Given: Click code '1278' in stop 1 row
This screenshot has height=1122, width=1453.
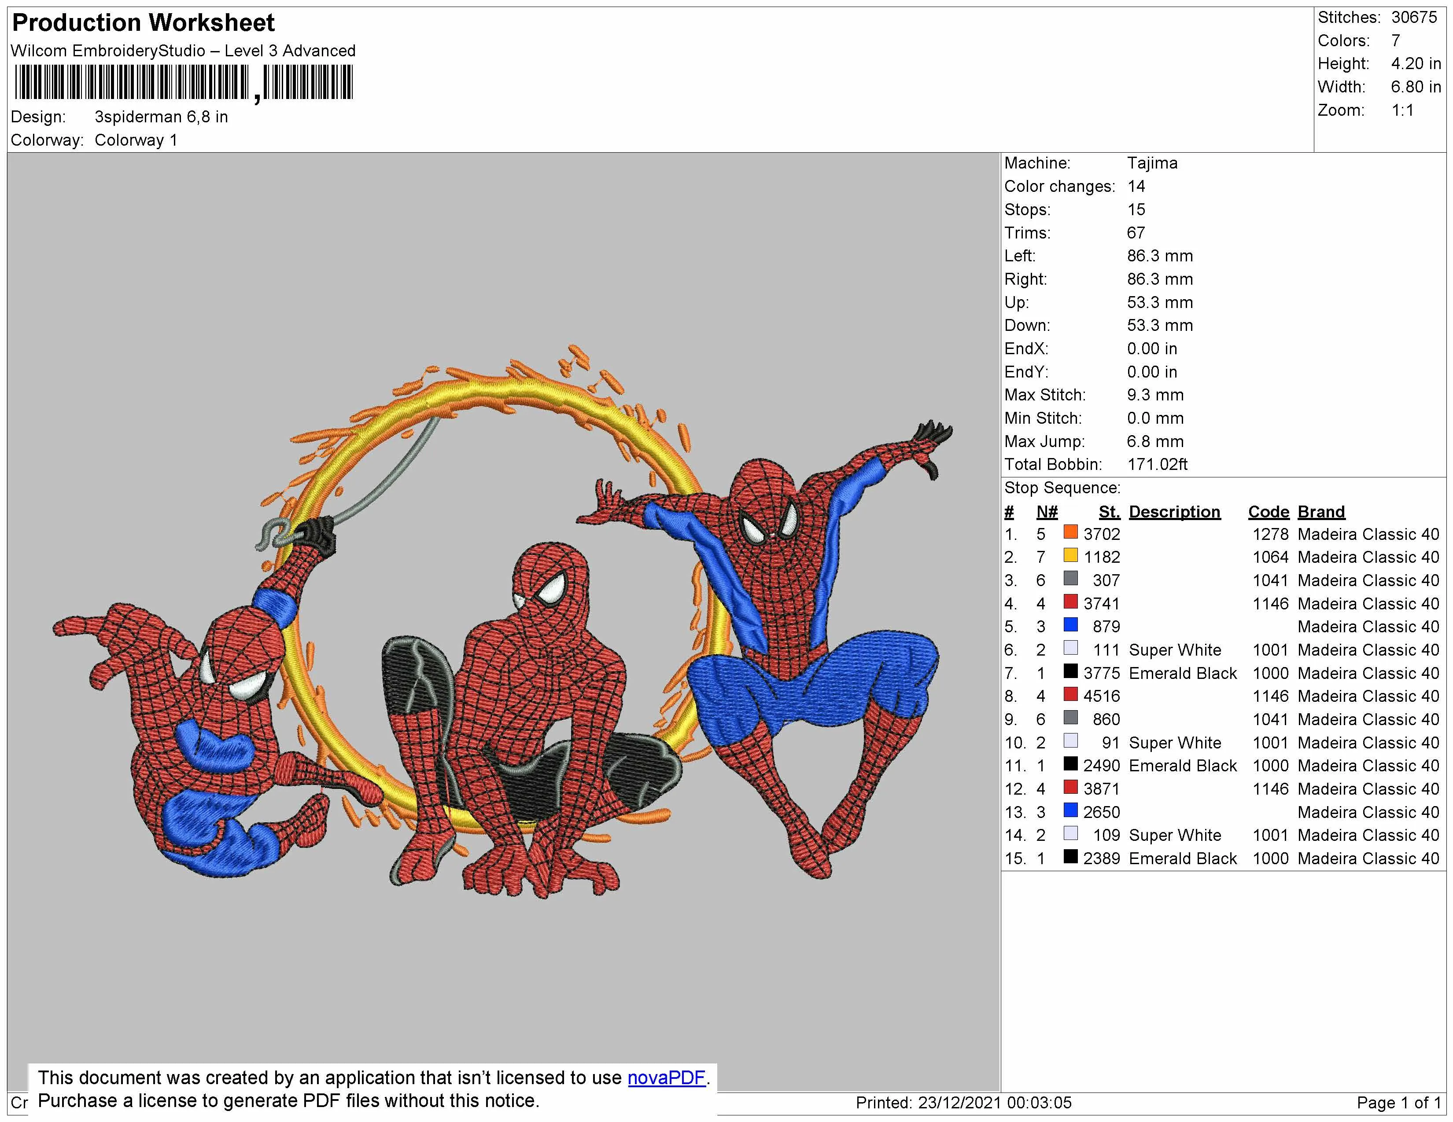Looking at the screenshot, I should 1270,535.
